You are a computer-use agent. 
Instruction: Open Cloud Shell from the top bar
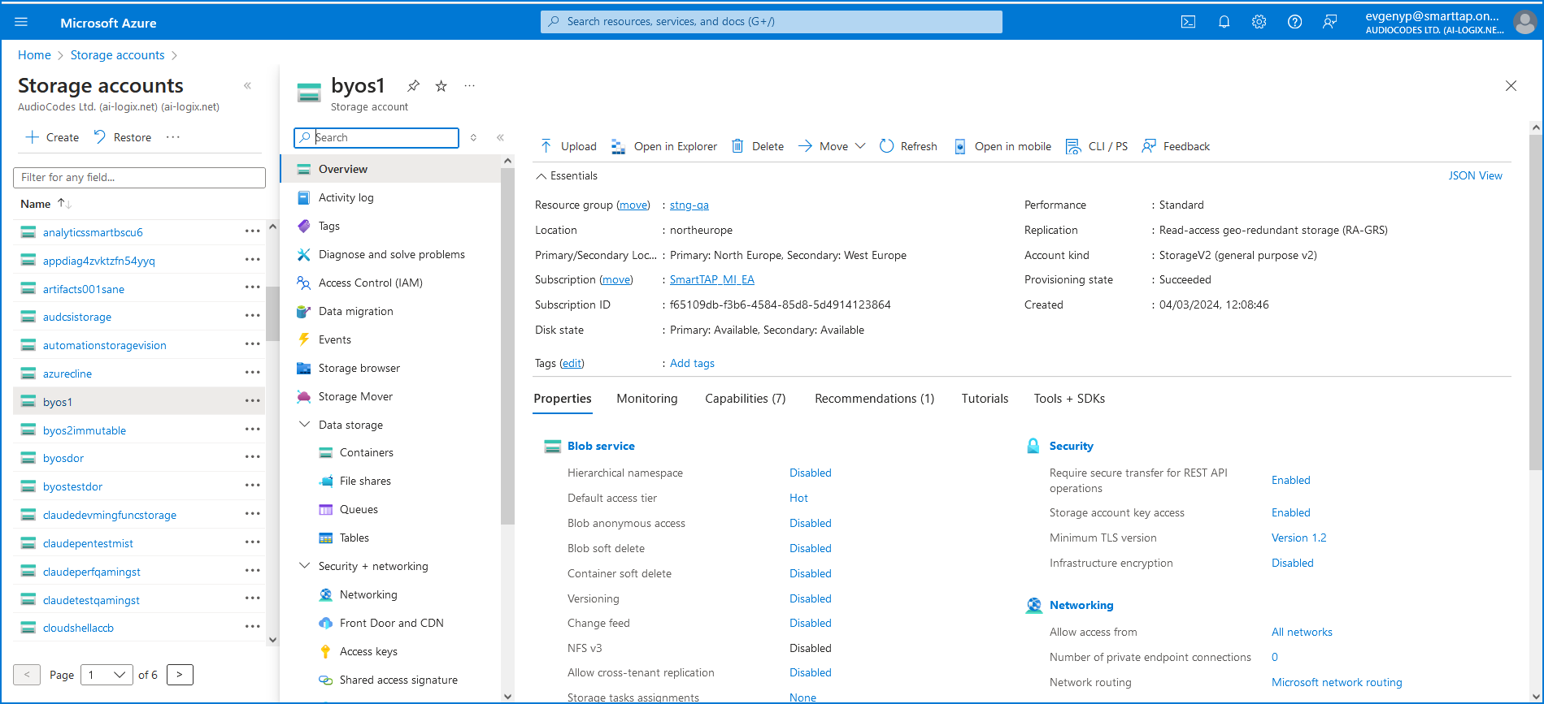click(1188, 22)
